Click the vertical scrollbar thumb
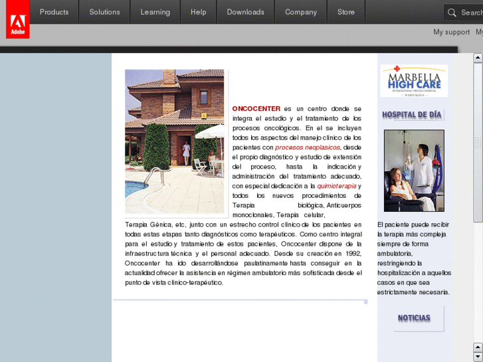 coord(478,142)
